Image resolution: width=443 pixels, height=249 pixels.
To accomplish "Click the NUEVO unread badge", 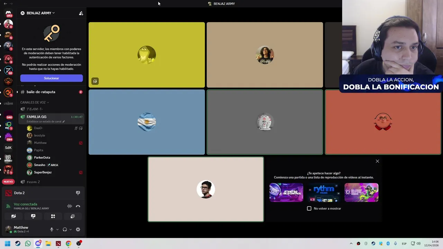I will coord(8,182).
